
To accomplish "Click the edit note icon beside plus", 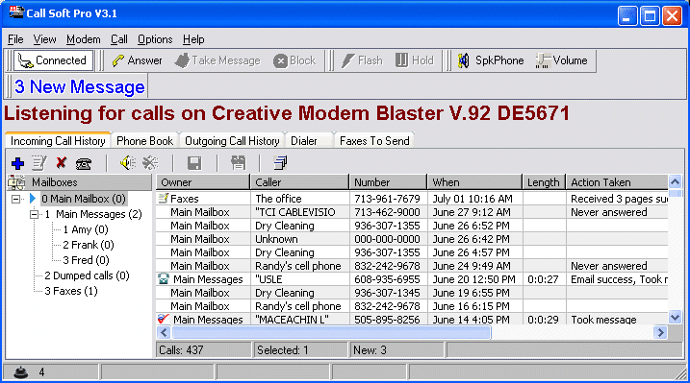I will pos(39,163).
